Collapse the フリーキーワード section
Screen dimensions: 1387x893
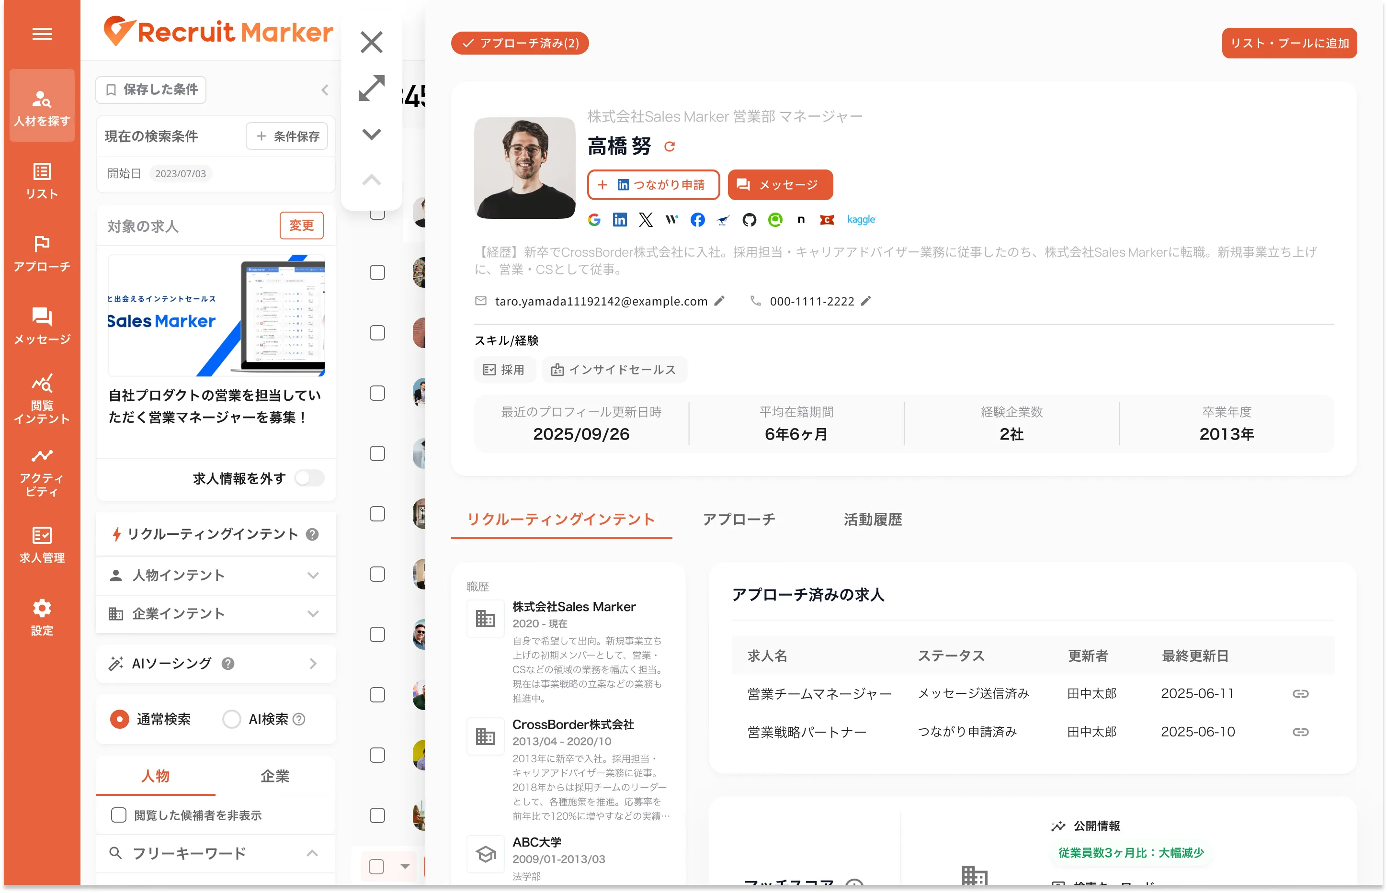coord(312,853)
